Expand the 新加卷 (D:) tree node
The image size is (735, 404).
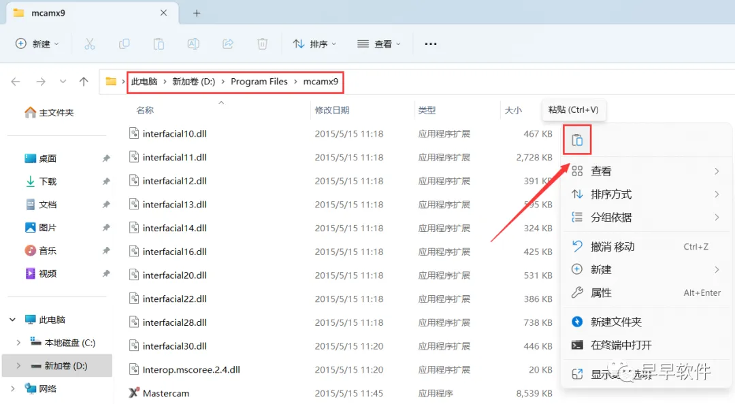pyautogui.click(x=18, y=365)
